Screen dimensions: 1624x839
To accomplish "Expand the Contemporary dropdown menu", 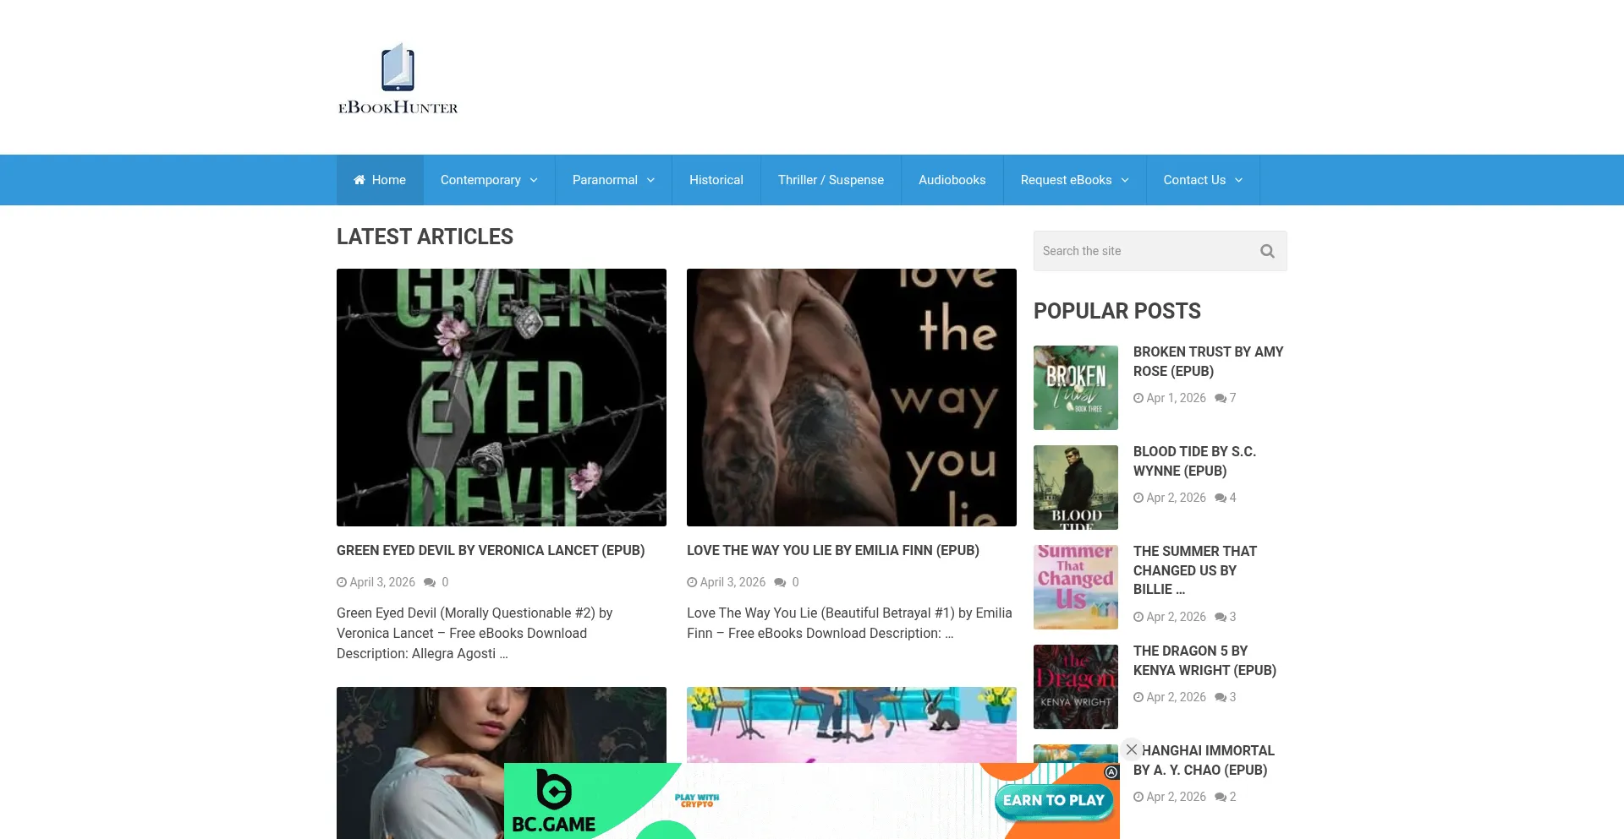I will coord(489,180).
